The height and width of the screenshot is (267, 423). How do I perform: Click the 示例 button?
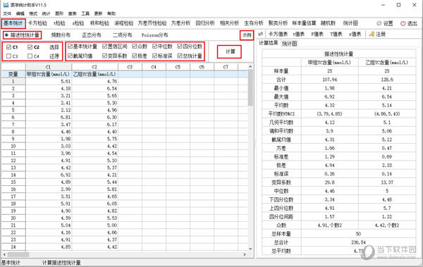click(x=247, y=35)
